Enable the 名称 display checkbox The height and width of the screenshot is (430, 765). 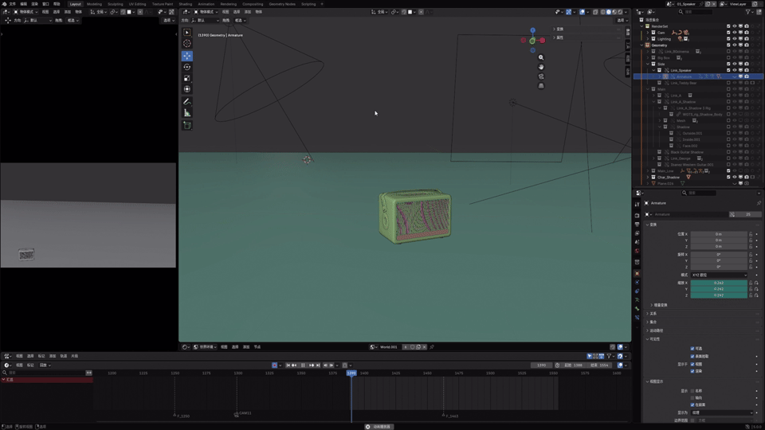coord(692,390)
